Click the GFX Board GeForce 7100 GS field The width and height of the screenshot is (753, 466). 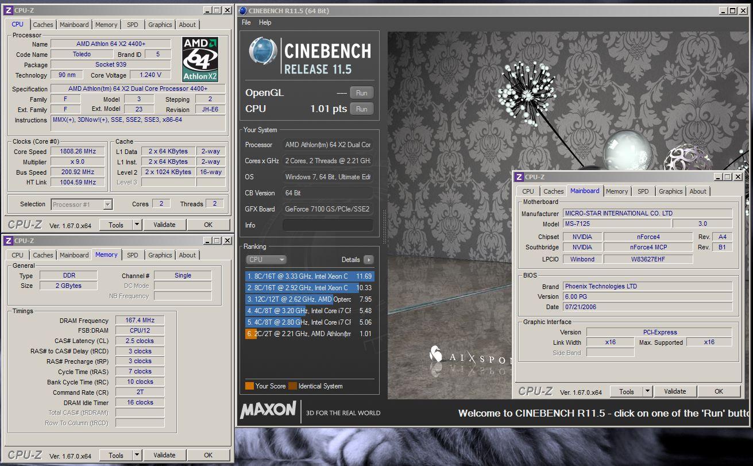click(328, 209)
